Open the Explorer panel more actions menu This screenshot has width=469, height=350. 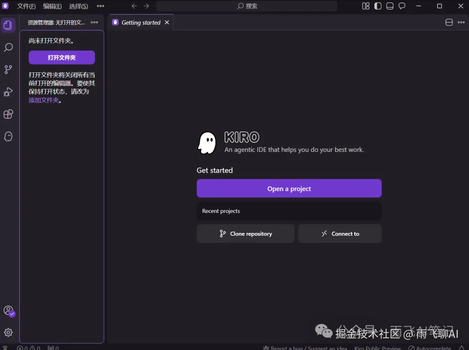click(x=94, y=23)
